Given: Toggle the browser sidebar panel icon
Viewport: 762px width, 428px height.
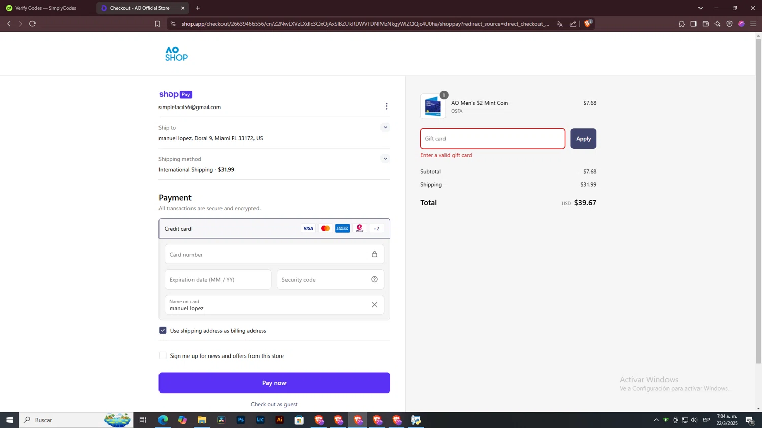Looking at the screenshot, I should (693, 24).
